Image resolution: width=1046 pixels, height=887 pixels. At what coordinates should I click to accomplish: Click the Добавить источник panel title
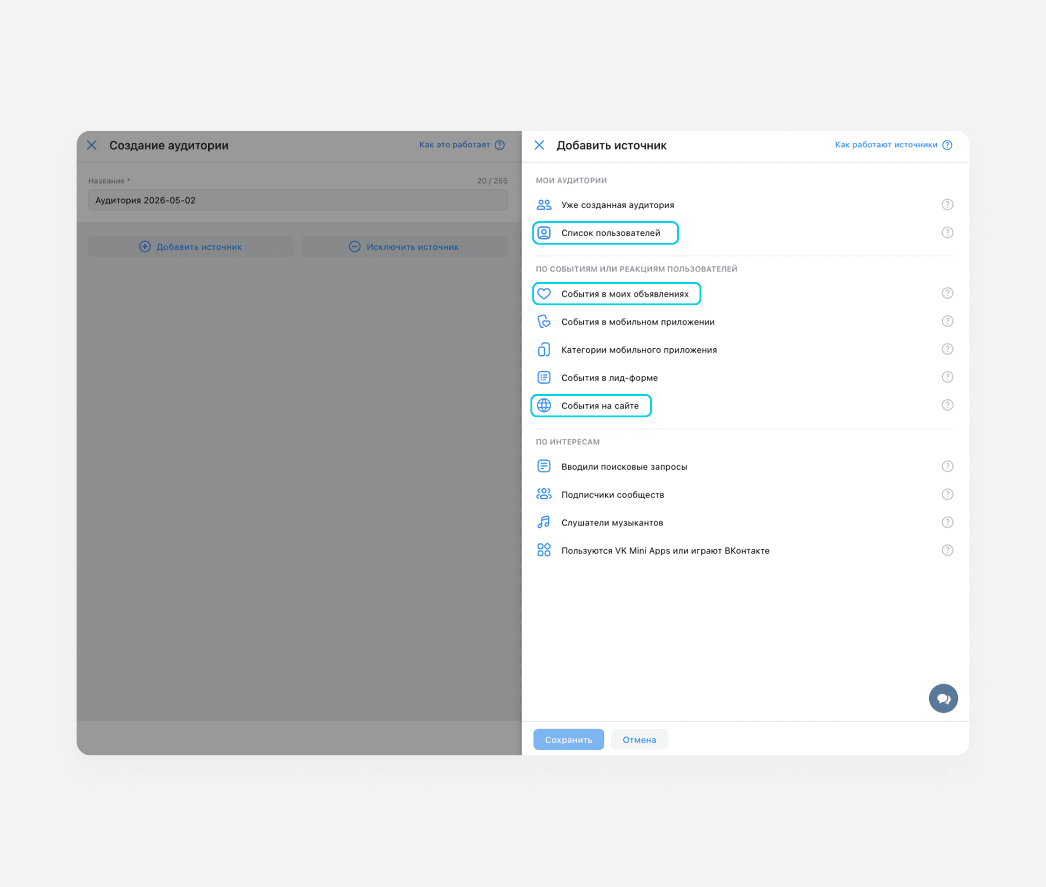click(612, 145)
